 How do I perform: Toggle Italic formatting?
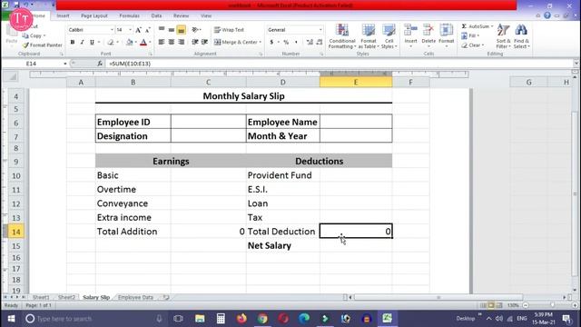(83, 43)
